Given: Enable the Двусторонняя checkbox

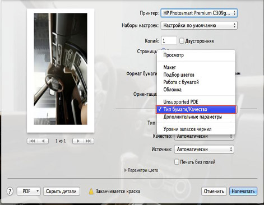Looking at the screenshot, I should 182,41.
